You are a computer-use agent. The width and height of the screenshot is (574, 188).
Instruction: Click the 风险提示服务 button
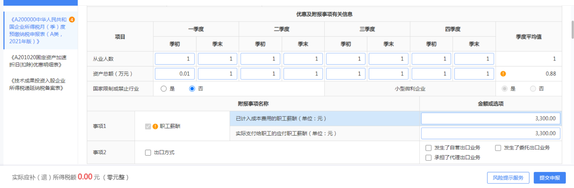click(508, 178)
